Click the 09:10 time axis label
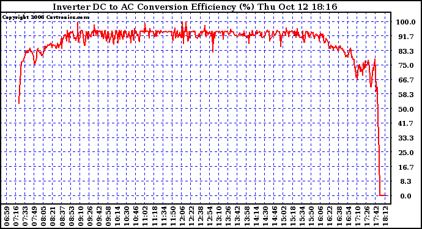The height and width of the screenshot is (229, 422). tap(81, 216)
